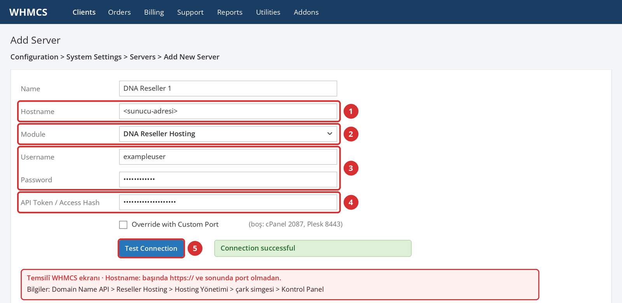Click the Password input field
The height and width of the screenshot is (303, 622).
click(x=228, y=180)
